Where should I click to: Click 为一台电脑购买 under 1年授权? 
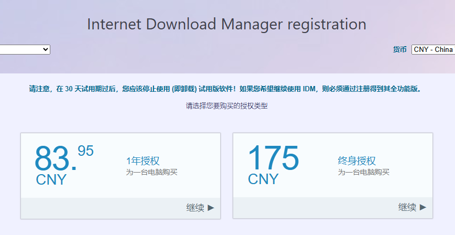(x=151, y=172)
